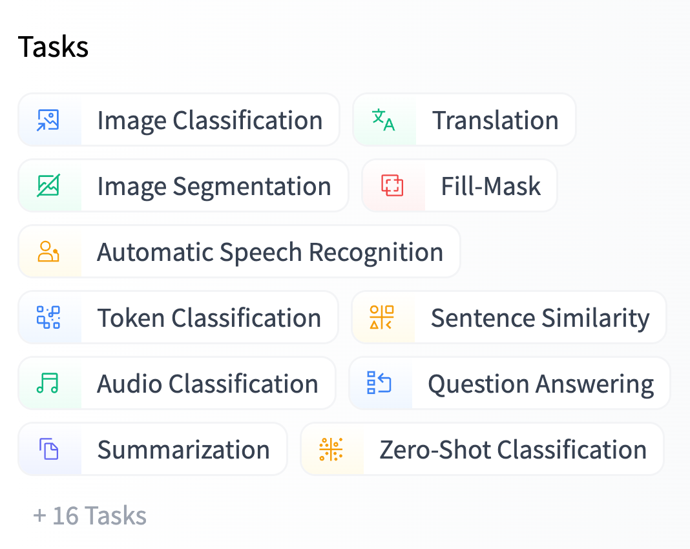Click the Image Segmentation green icon
This screenshot has height=549, width=690.
tap(48, 185)
